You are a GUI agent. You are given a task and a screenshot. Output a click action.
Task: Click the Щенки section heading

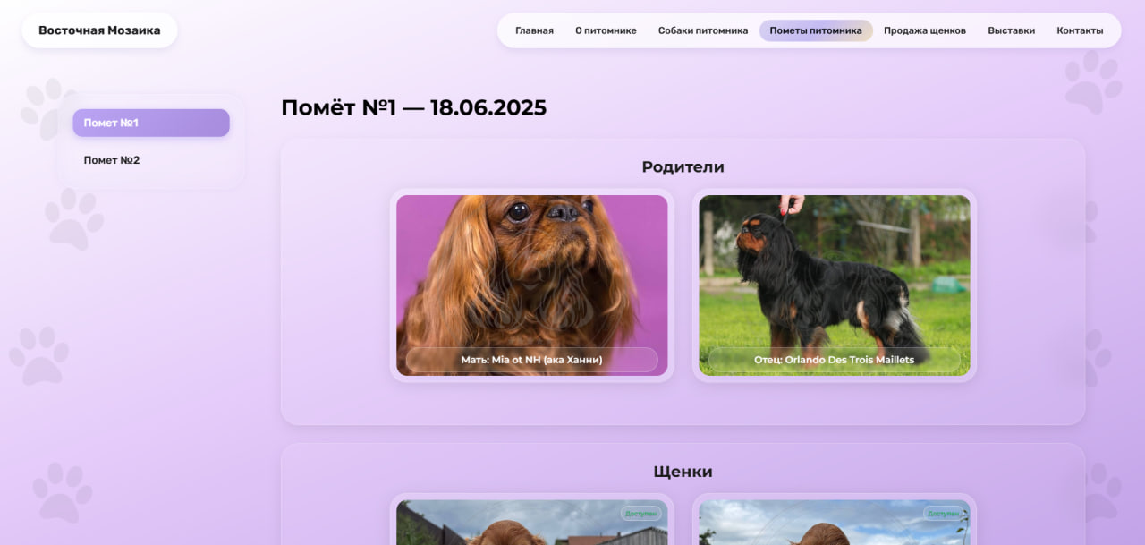[683, 472]
